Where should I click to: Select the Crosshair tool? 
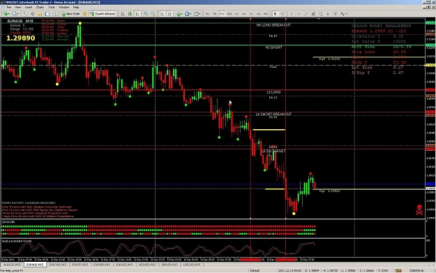[283, 14]
